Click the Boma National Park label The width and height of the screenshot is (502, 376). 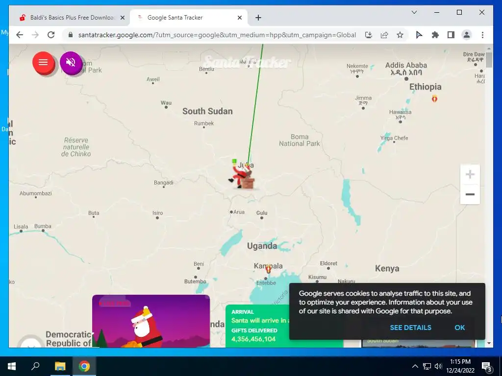pyautogui.click(x=300, y=141)
